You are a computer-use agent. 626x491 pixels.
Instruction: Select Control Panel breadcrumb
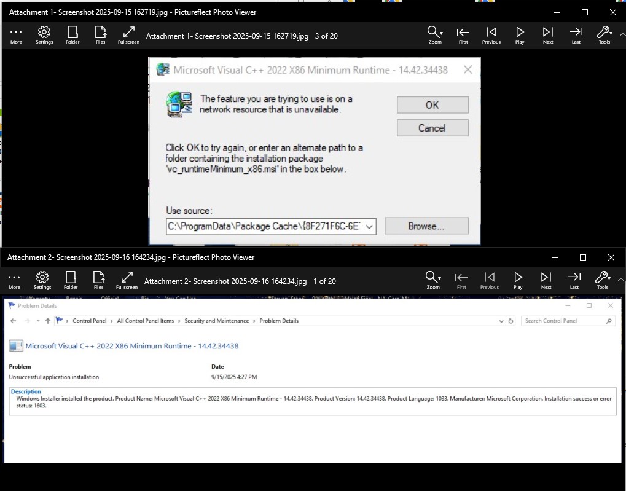coord(90,321)
